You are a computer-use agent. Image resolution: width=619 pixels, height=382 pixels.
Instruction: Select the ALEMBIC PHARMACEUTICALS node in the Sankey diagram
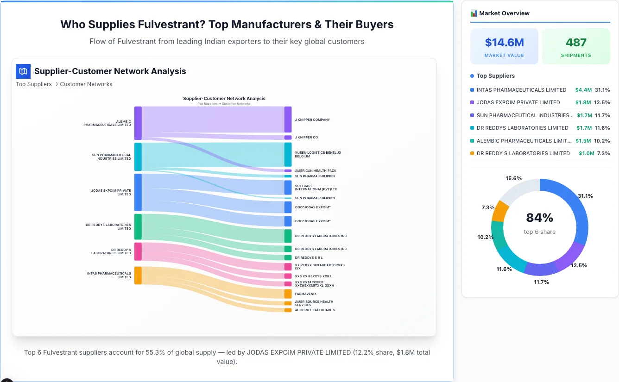[137, 123]
